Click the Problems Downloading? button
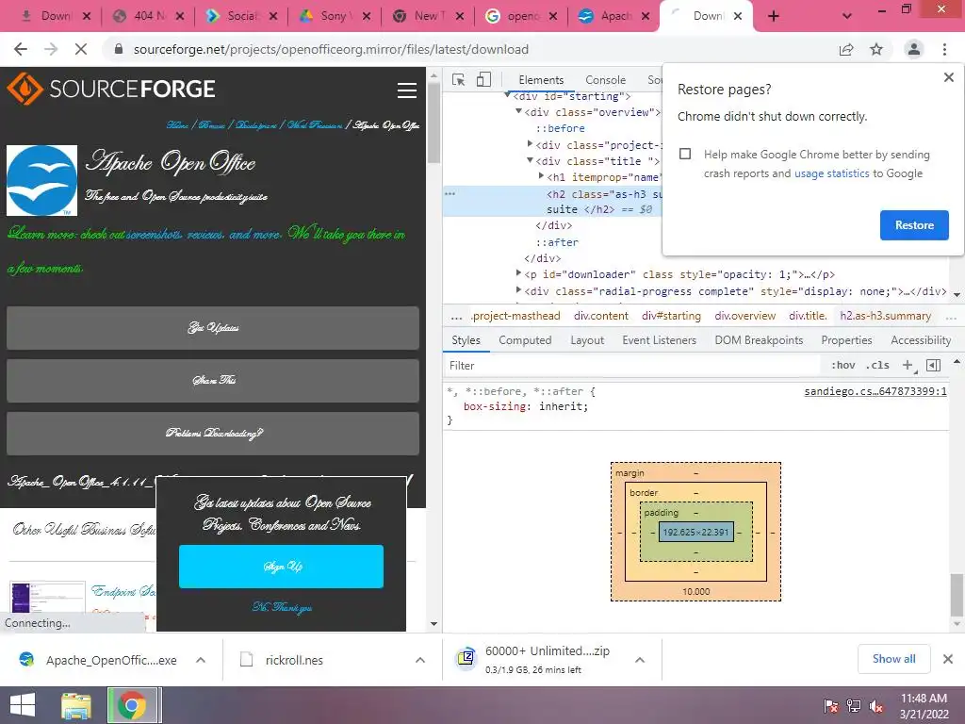The height and width of the screenshot is (724, 965). tap(213, 434)
